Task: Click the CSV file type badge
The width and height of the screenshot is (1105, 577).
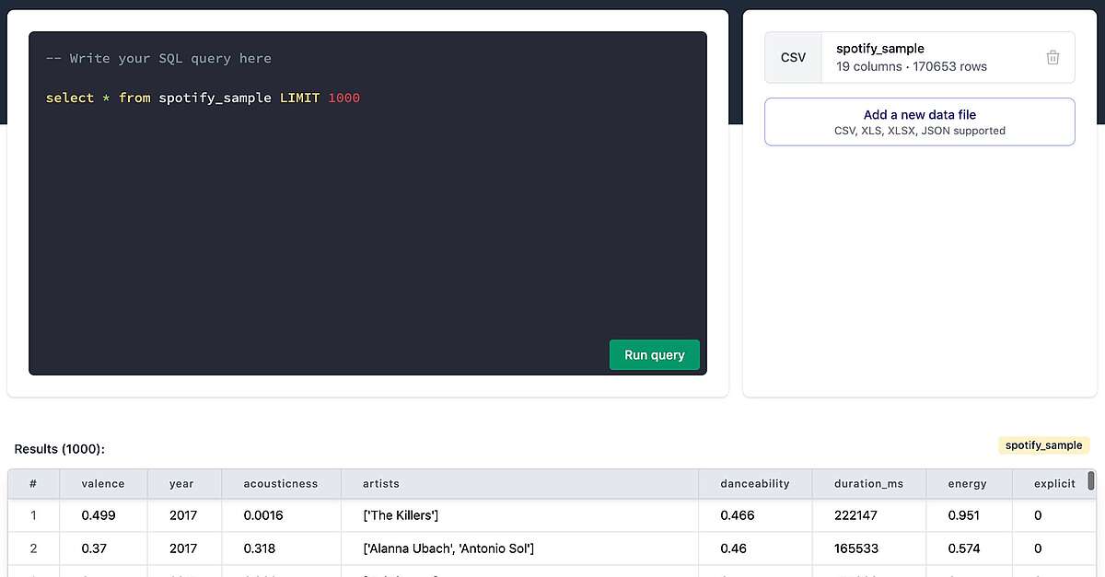Action: click(793, 57)
